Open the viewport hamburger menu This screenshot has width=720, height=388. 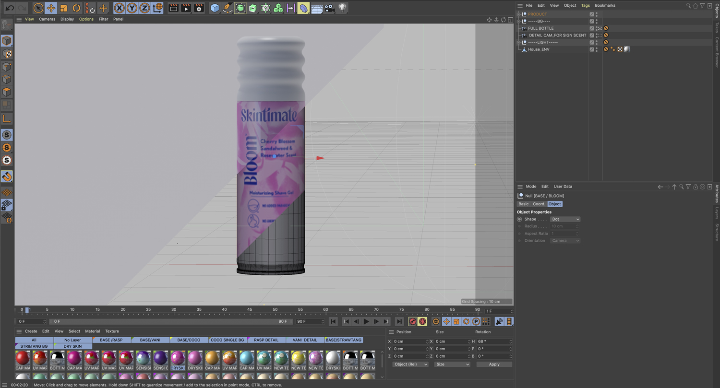(19, 19)
